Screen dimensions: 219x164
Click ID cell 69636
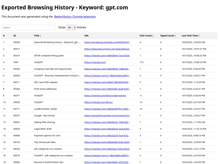[x=17, y=102]
